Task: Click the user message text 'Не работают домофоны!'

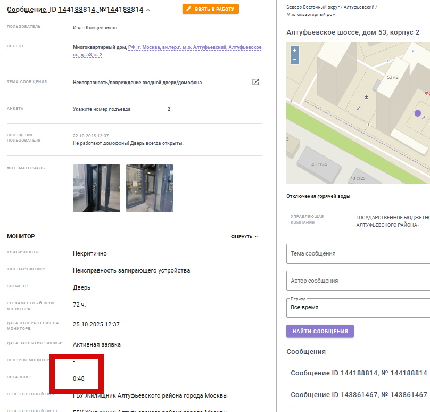Action: pos(101,143)
